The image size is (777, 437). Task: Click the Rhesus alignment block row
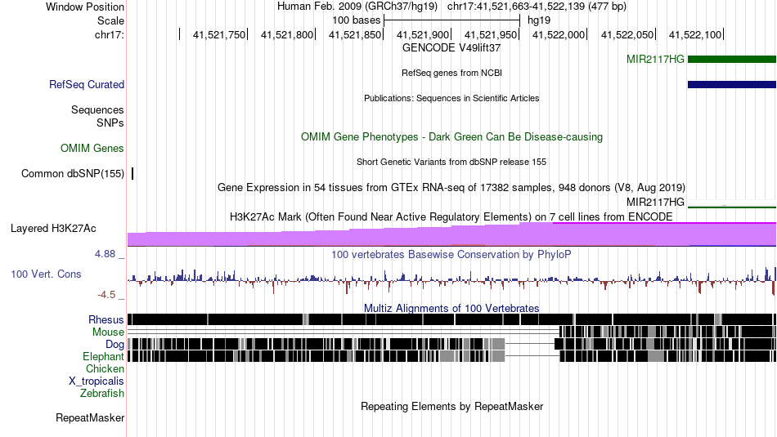click(x=452, y=319)
